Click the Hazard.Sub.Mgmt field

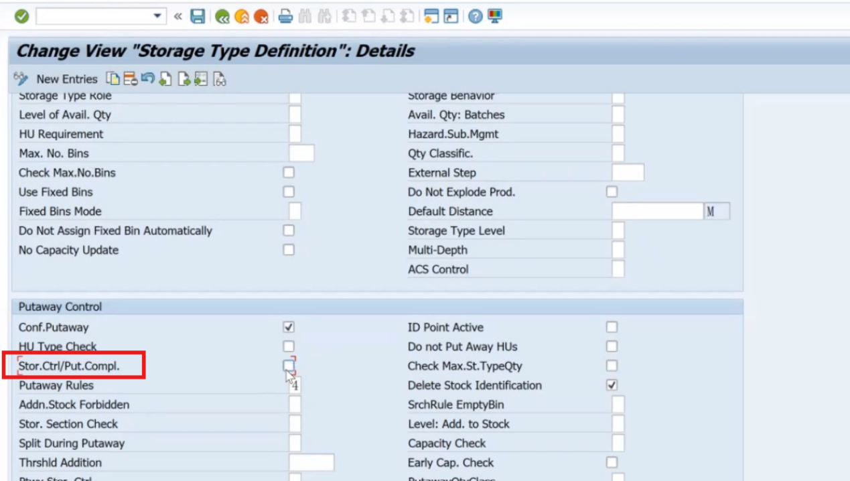(x=618, y=134)
